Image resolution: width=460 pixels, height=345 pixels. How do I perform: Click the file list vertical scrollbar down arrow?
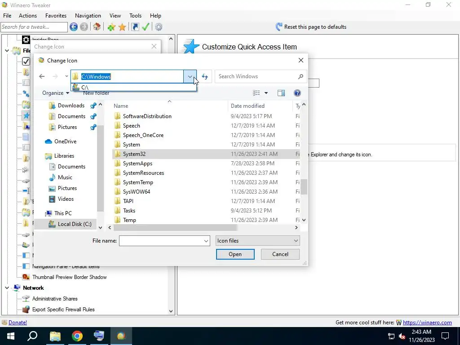304,220
